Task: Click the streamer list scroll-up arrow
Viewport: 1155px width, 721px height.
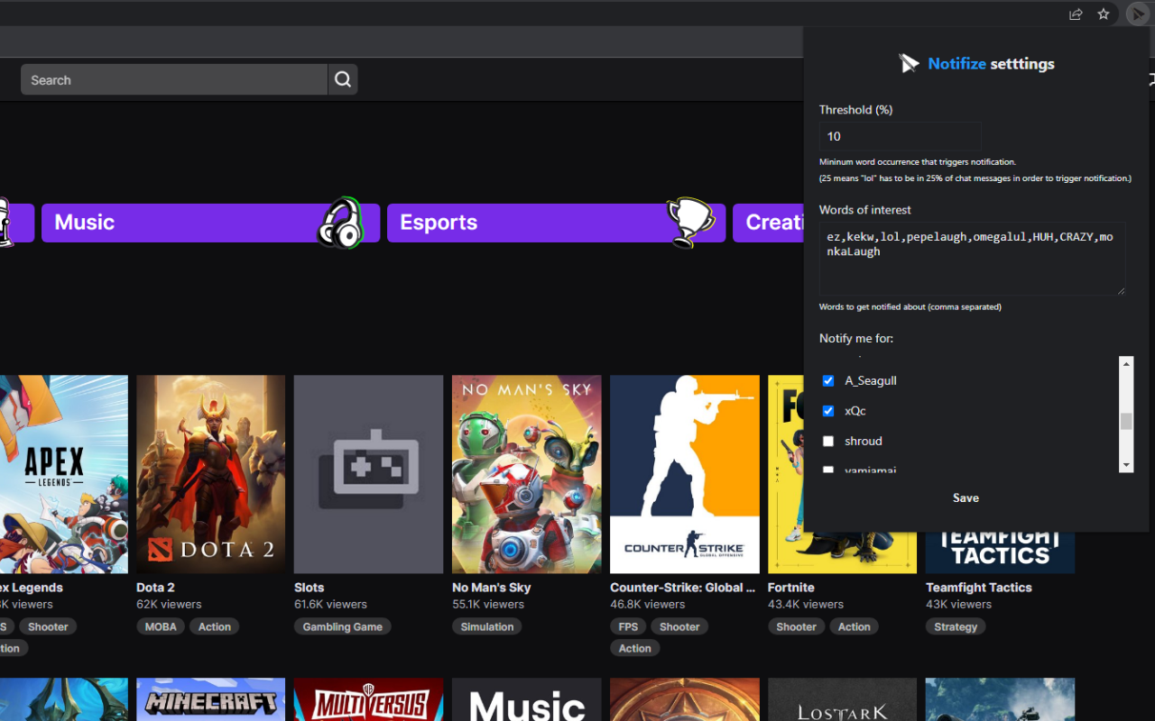Action: pyautogui.click(x=1126, y=363)
